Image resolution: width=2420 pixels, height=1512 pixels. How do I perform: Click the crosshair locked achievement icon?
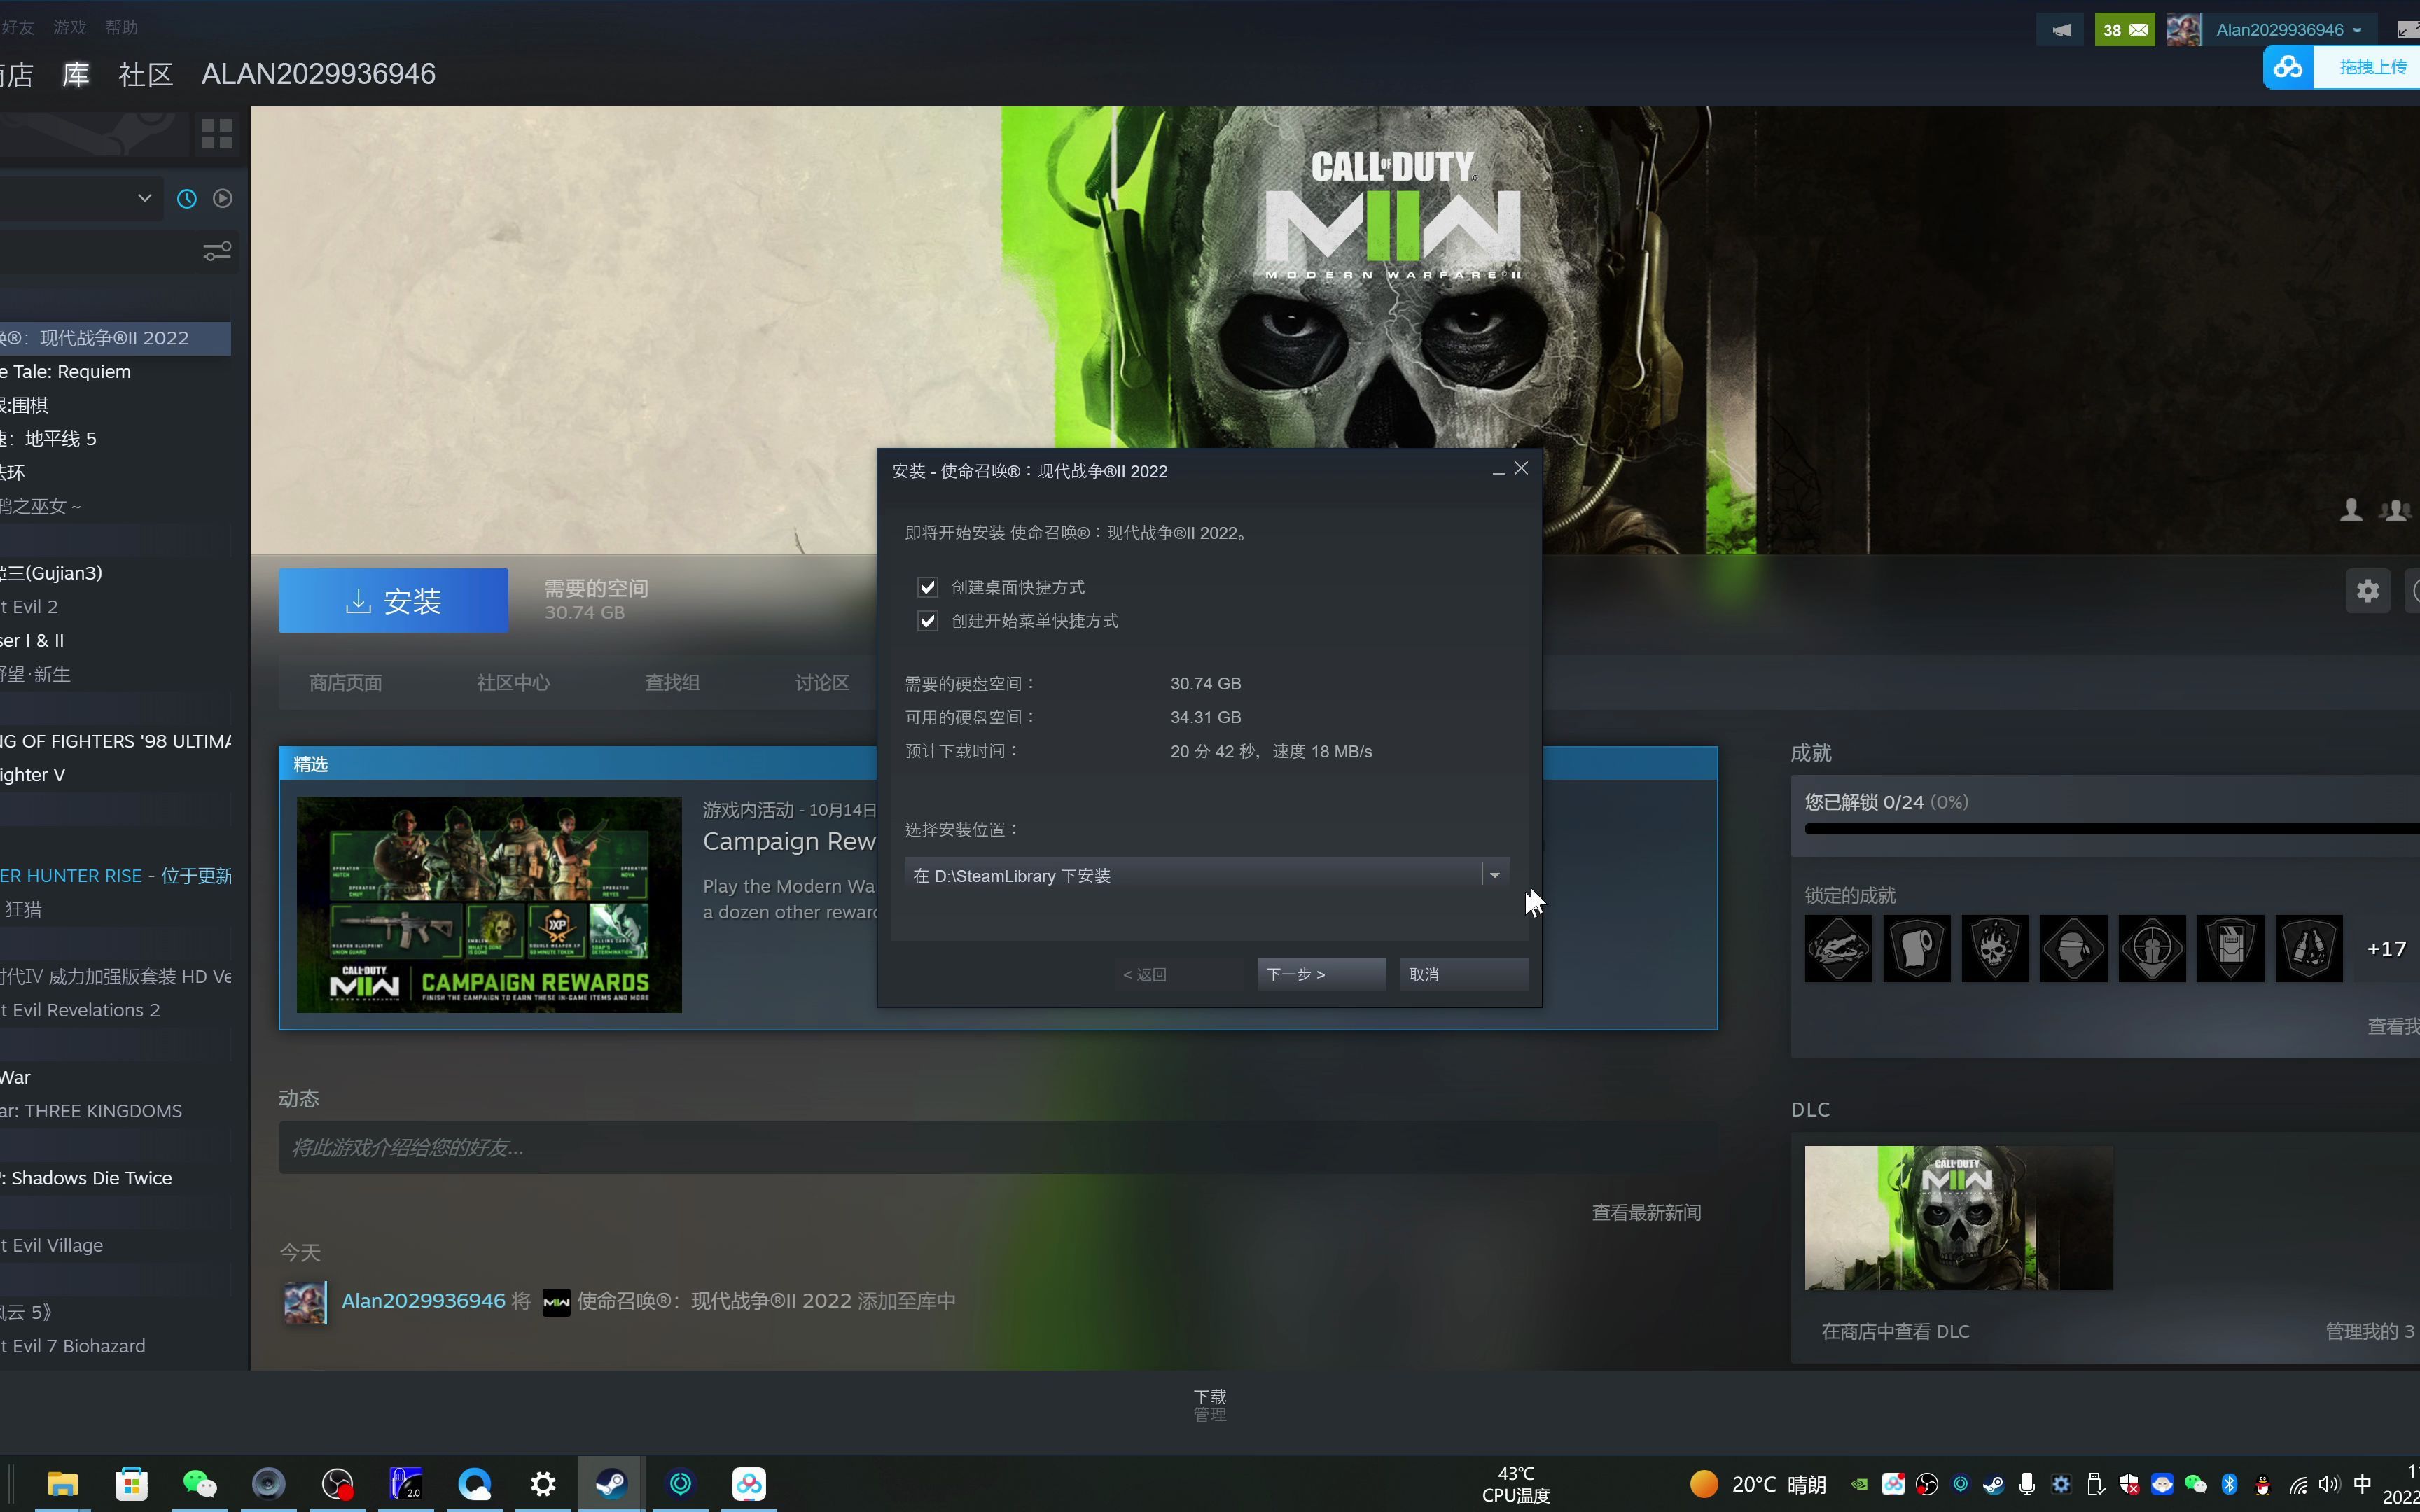[x=2152, y=948]
